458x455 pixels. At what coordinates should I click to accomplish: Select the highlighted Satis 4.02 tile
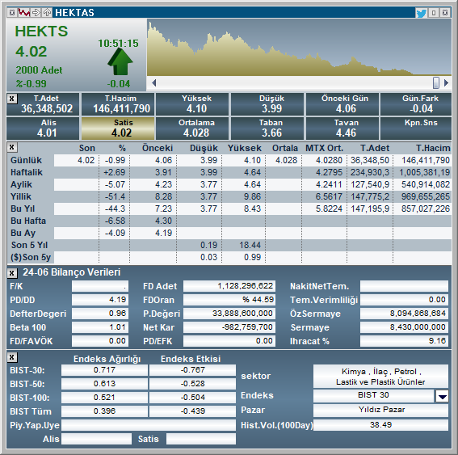pyautogui.click(x=118, y=128)
